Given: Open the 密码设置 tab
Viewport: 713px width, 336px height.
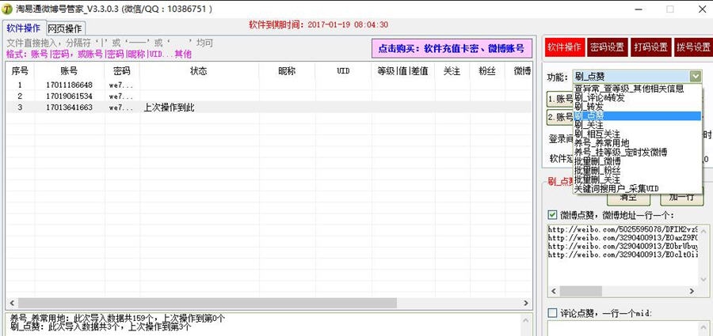Looking at the screenshot, I should [x=607, y=47].
